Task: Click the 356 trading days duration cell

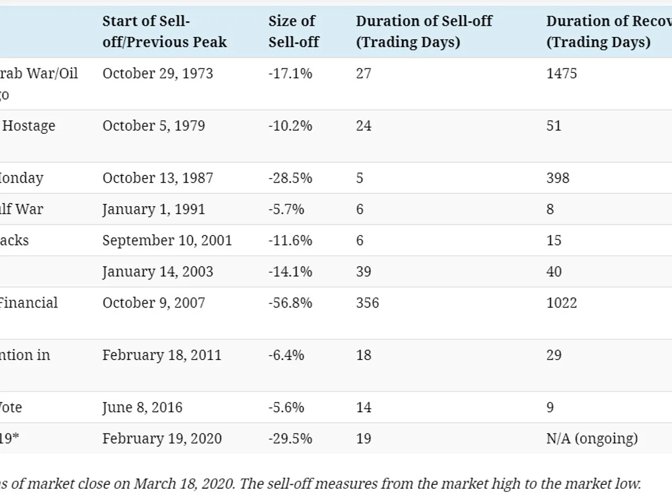Action: tap(367, 303)
